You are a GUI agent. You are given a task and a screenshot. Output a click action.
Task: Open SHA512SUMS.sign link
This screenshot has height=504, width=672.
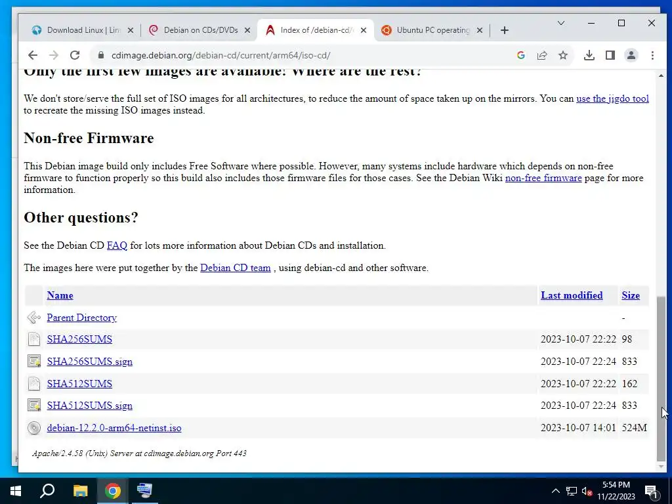[x=89, y=406]
